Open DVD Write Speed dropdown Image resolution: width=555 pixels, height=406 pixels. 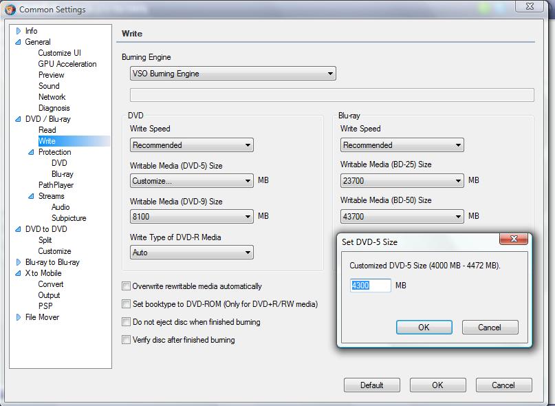(191, 145)
